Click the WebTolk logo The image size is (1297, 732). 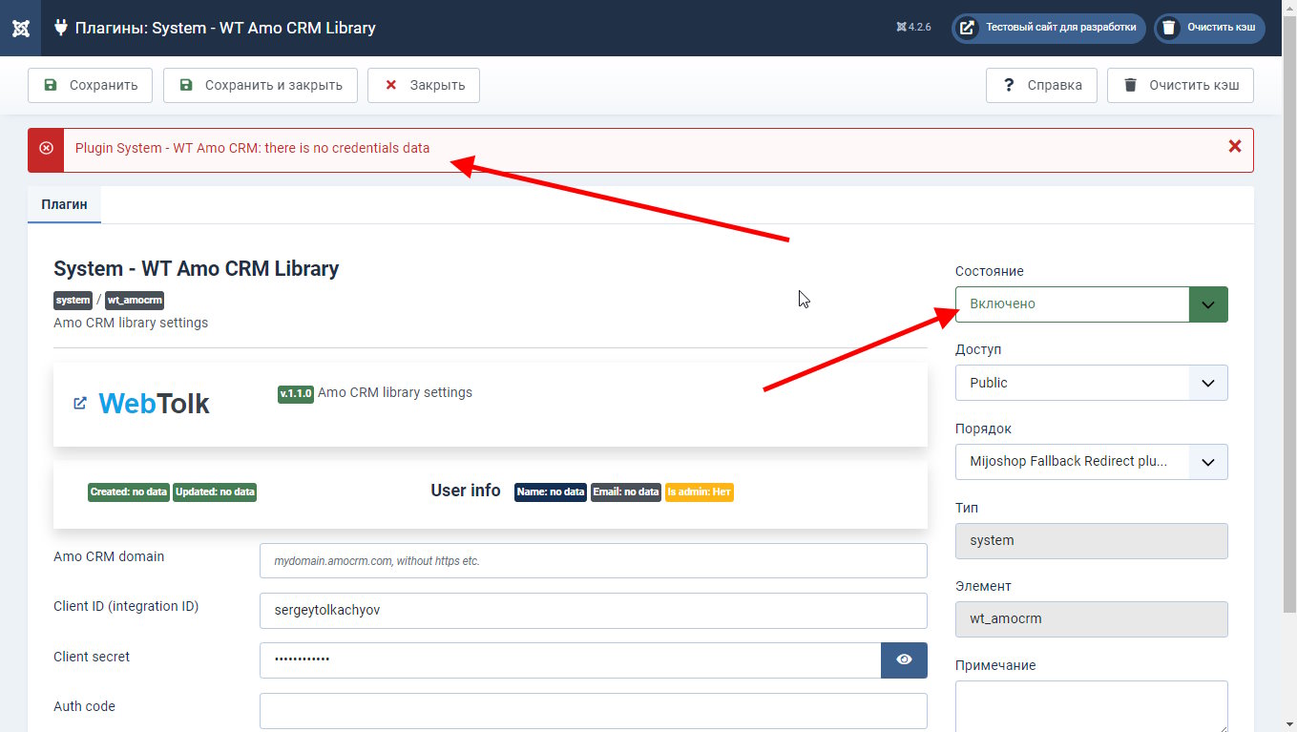coord(154,404)
